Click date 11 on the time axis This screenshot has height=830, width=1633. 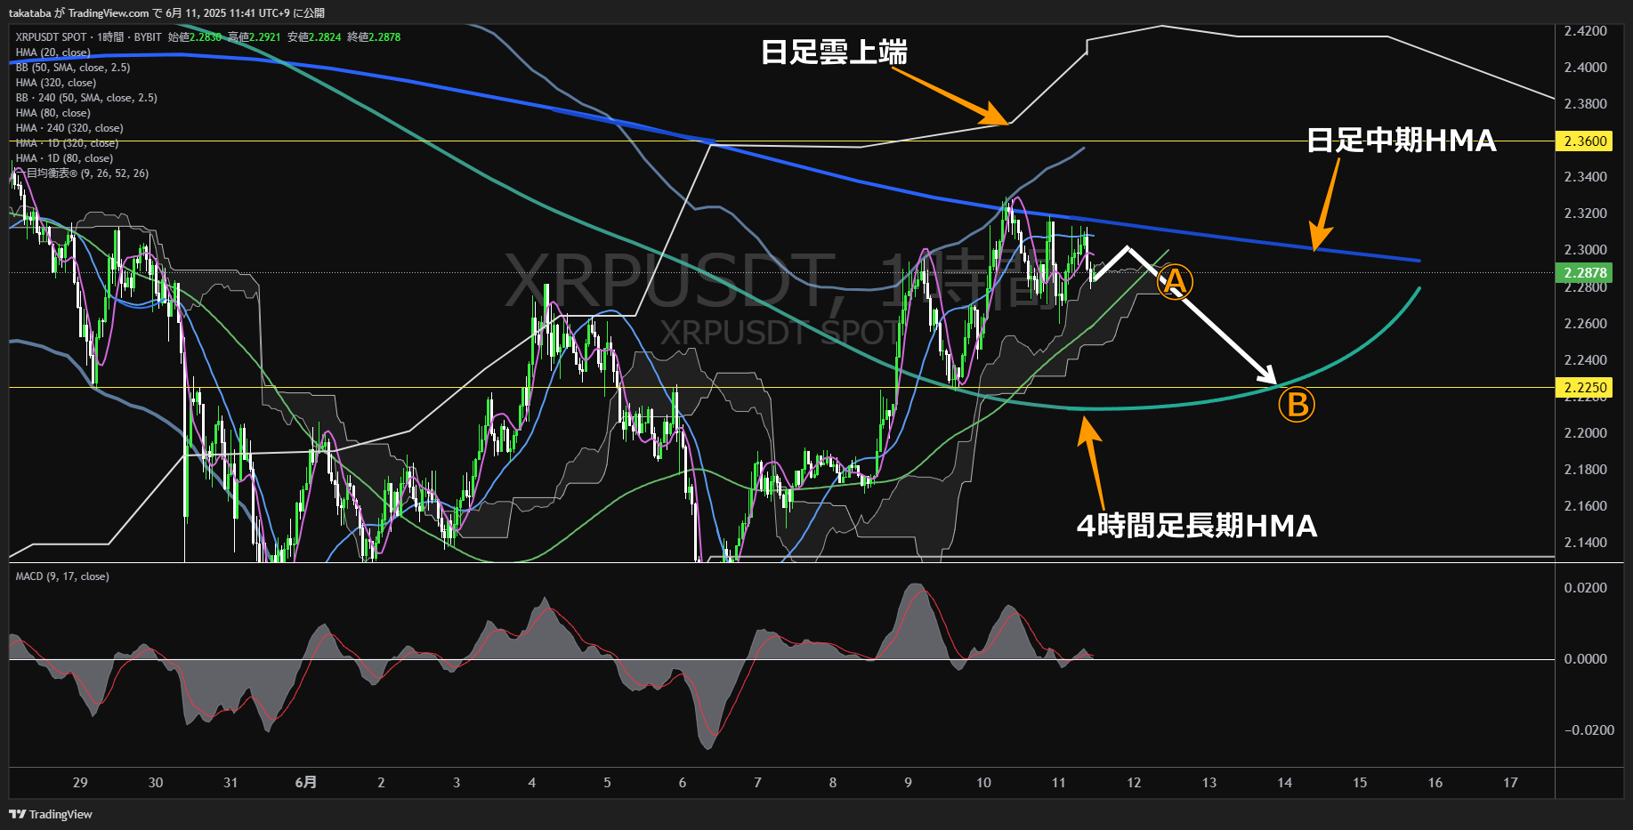click(1058, 783)
